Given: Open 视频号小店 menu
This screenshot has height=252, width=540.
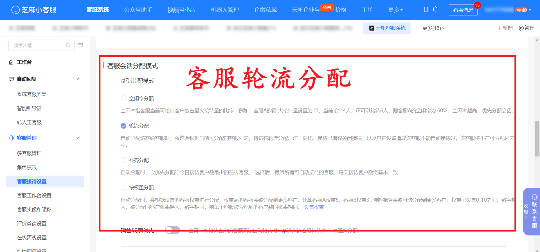Looking at the screenshot, I should pos(181,10).
